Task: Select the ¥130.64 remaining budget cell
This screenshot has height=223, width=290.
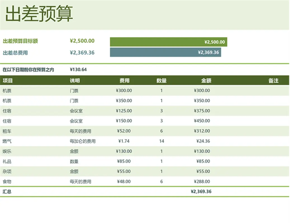Action: pyautogui.click(x=78, y=70)
